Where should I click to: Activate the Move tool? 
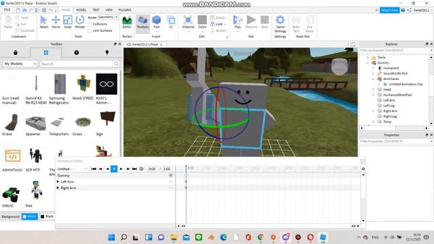(x=56, y=22)
